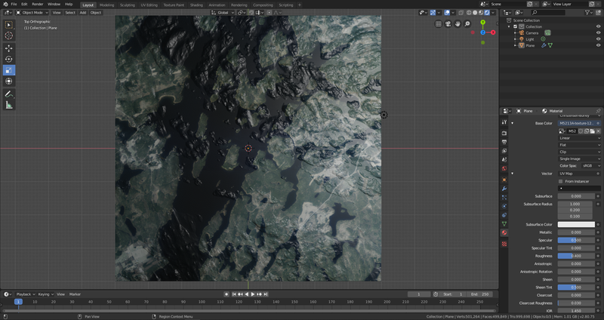Click the pan view hand icon

tap(458, 24)
